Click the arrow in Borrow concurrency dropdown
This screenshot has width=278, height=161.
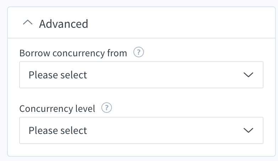point(248,75)
